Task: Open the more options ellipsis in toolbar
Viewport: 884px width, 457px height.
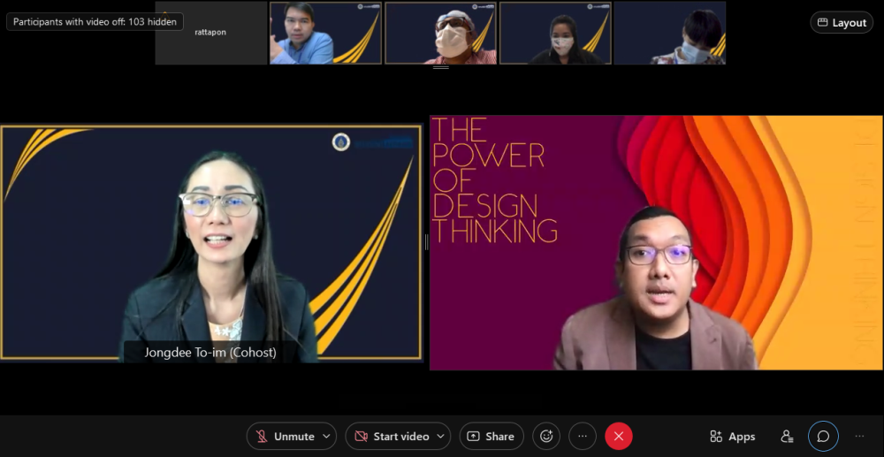Action: point(582,436)
